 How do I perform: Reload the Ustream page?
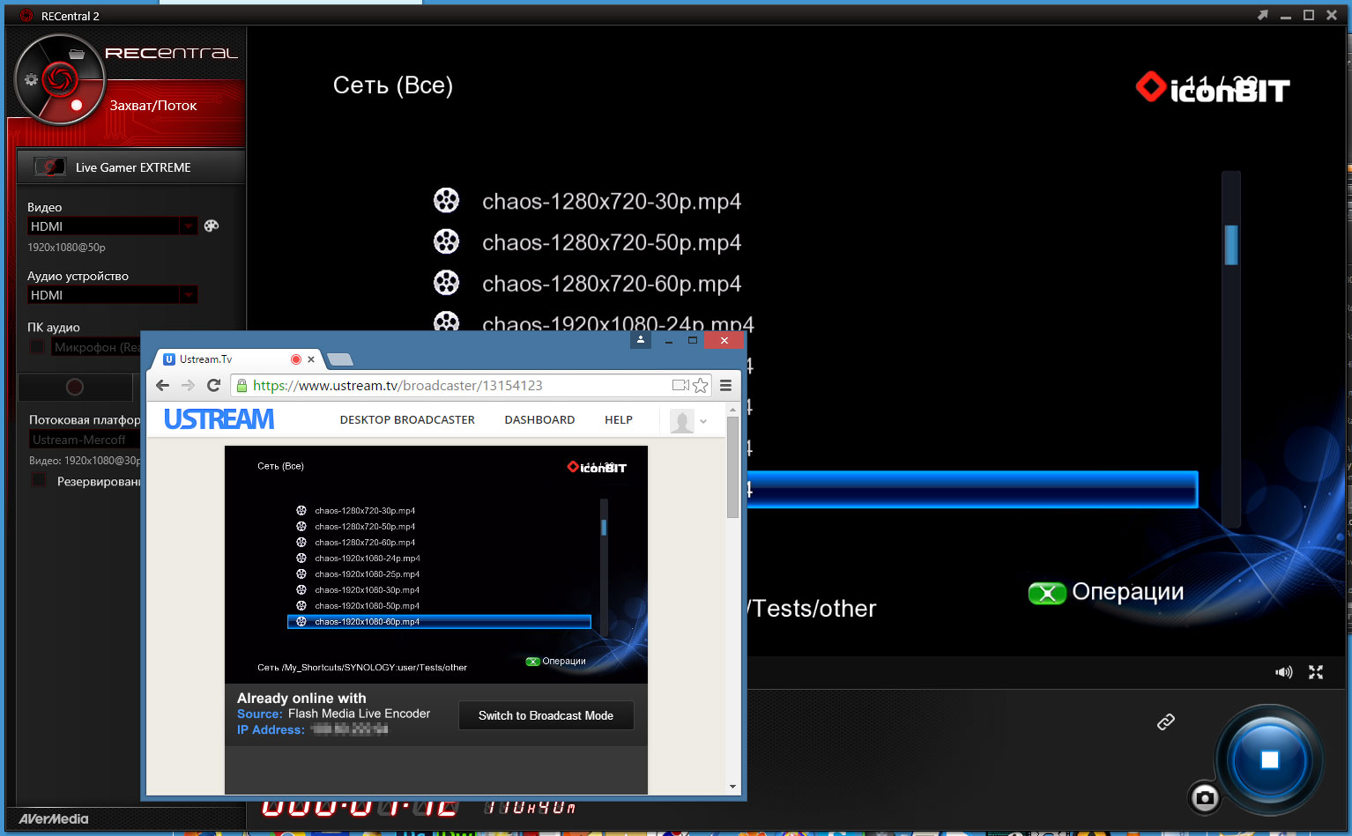pyautogui.click(x=213, y=385)
